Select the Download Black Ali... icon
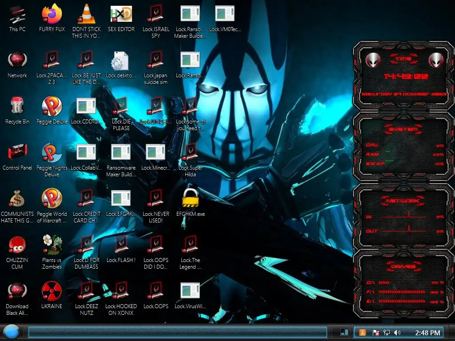Viewport: 455px width, 341px height. (x=17, y=290)
